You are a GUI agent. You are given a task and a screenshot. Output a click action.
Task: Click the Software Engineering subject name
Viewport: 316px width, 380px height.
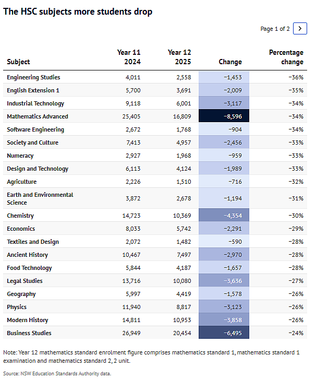click(x=35, y=129)
